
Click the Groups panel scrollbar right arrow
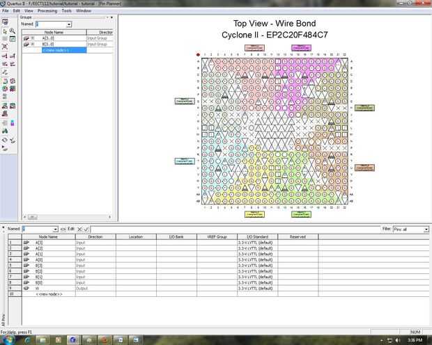click(109, 217)
